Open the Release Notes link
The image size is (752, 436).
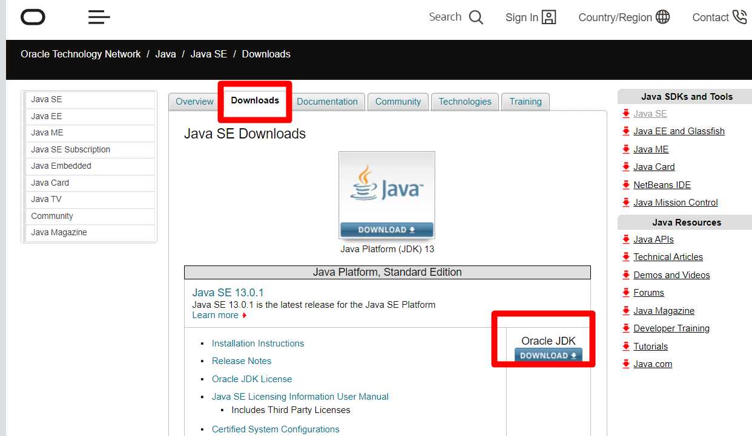(242, 361)
